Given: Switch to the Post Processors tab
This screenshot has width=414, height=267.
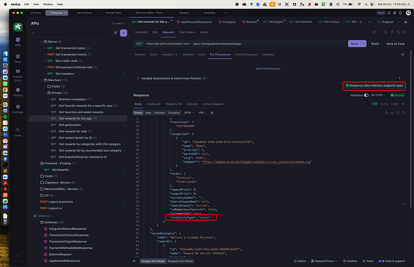Looking at the screenshot, I should [246, 54].
